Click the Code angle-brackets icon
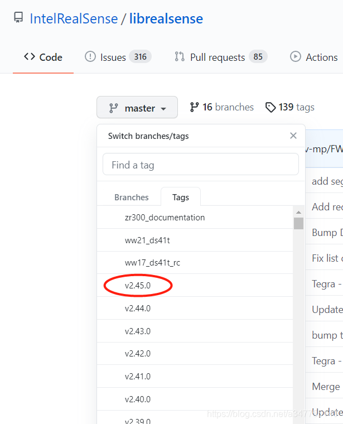 coord(30,57)
